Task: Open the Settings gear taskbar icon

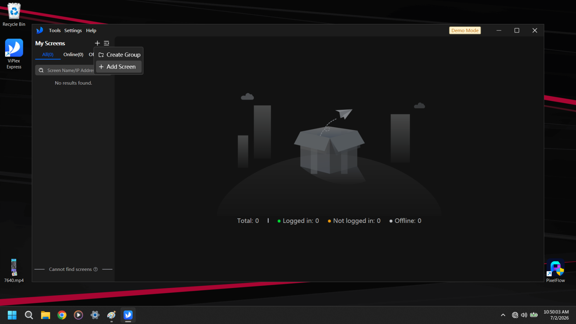Action: pos(95,315)
